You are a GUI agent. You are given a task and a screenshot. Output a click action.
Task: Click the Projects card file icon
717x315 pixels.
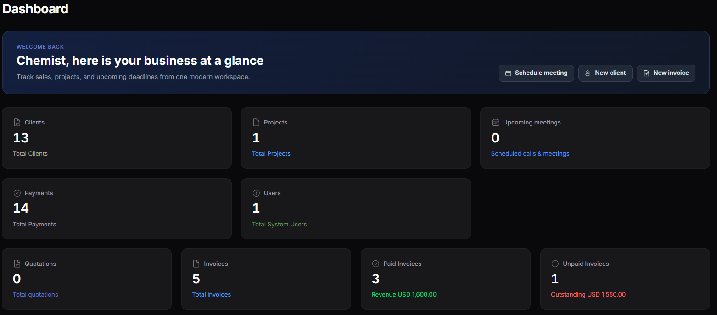pos(256,122)
